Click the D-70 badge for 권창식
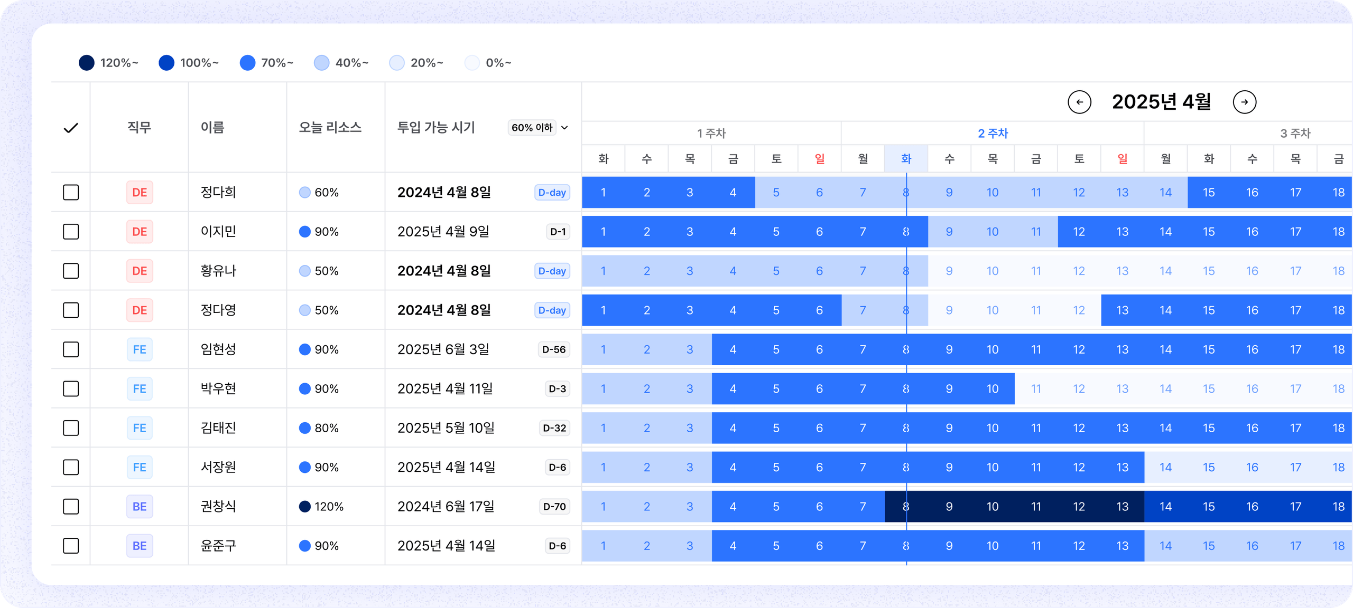Image resolution: width=1353 pixels, height=608 pixels. click(x=554, y=507)
